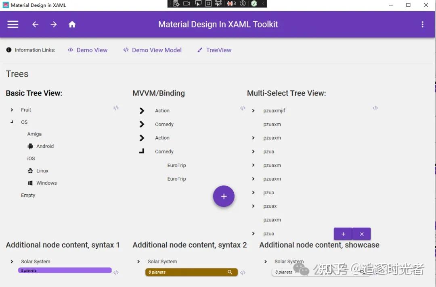Click the forward arrow in the toolbar

(54, 24)
